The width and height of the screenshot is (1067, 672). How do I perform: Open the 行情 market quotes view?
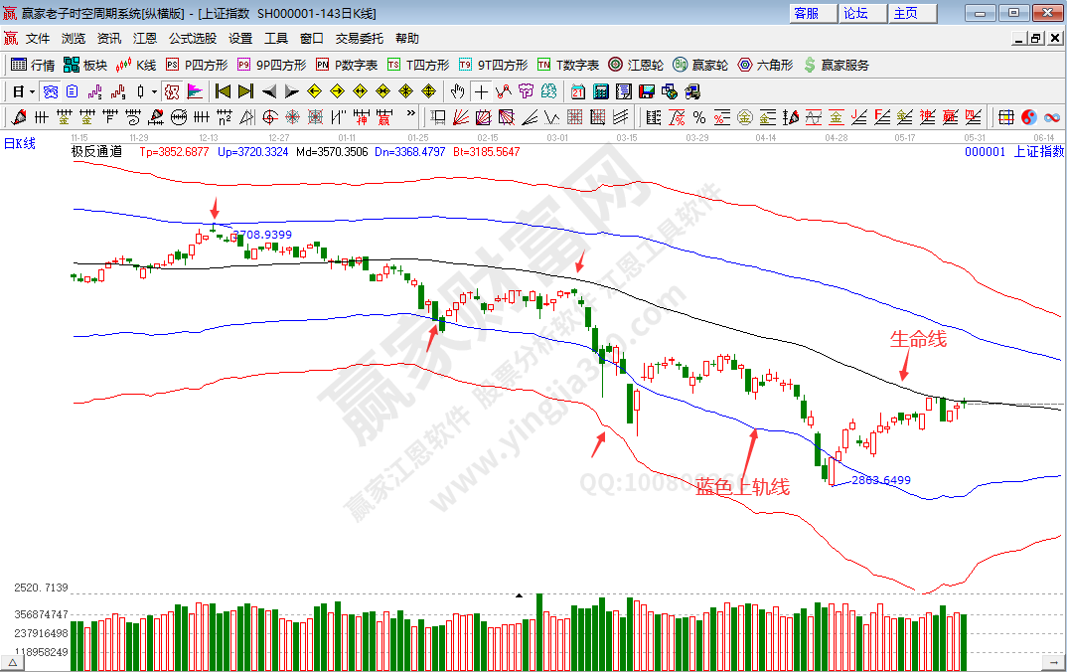click(32, 65)
